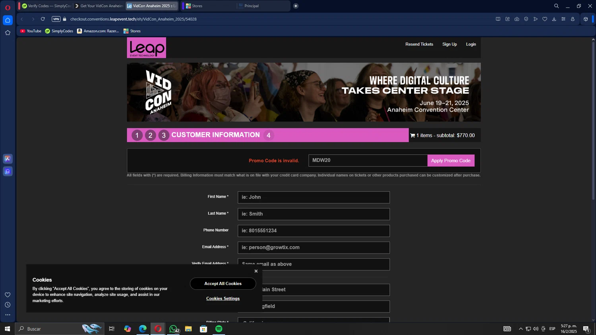Viewport: 596px width, 335px height.
Task: Open the sidebar three-dots setup menu
Action: click(8, 315)
